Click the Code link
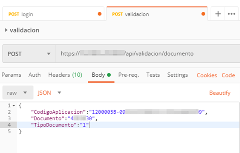The height and width of the screenshot is (153, 240). coord(228,75)
